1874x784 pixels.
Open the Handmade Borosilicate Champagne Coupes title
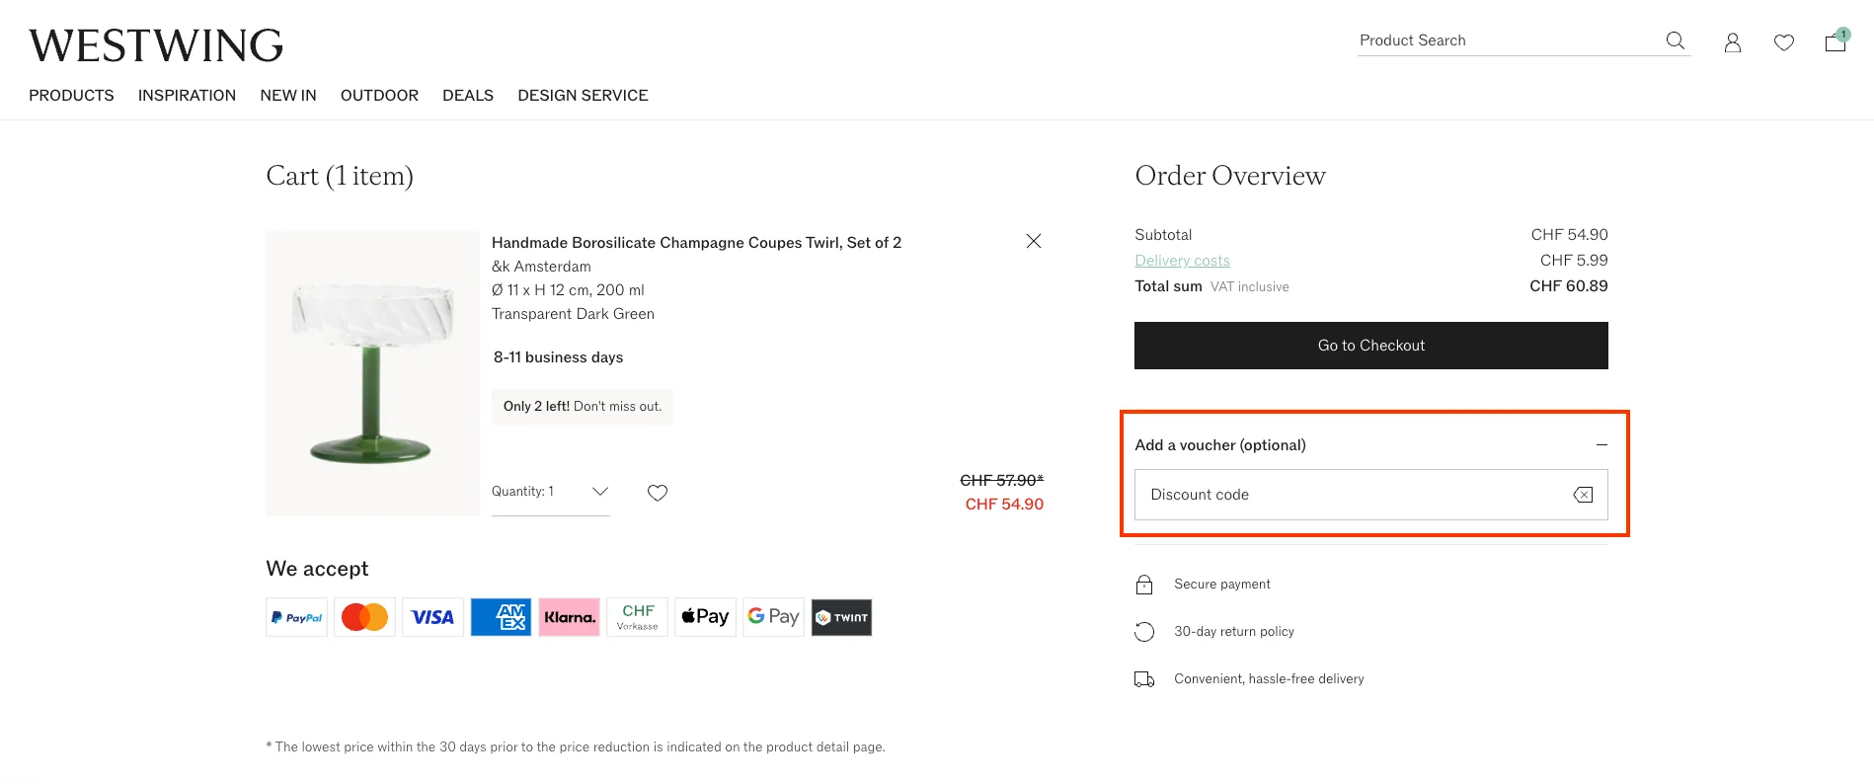click(696, 243)
